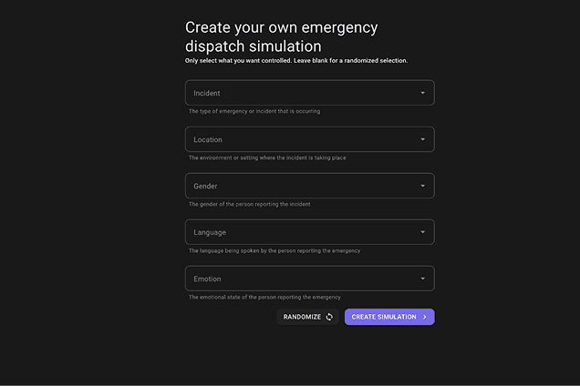Click the Incident dropdown arrow icon
The width and height of the screenshot is (580, 386).
423,93
